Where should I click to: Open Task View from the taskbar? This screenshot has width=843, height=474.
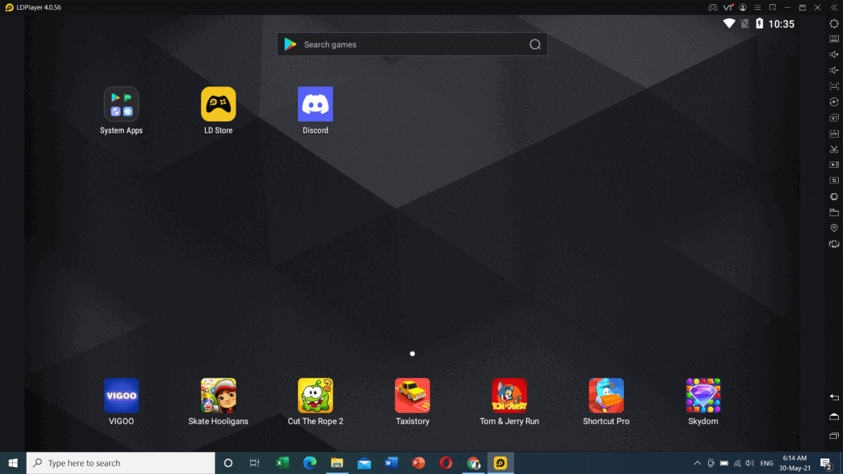(x=254, y=463)
